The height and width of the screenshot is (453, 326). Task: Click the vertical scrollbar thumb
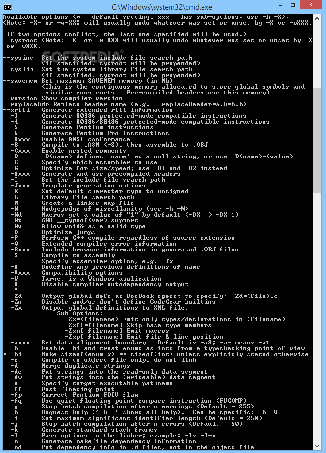coord(317,141)
